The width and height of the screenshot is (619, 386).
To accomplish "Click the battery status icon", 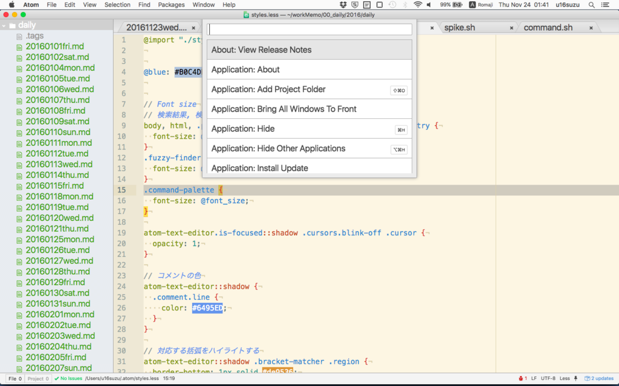I will 458,5.
